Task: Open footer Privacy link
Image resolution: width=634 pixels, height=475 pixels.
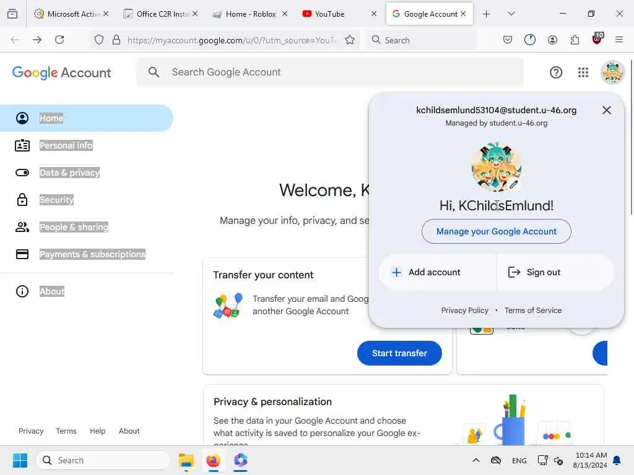Action: click(31, 431)
